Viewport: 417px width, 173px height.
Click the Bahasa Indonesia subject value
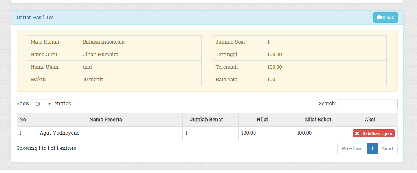coord(104,42)
